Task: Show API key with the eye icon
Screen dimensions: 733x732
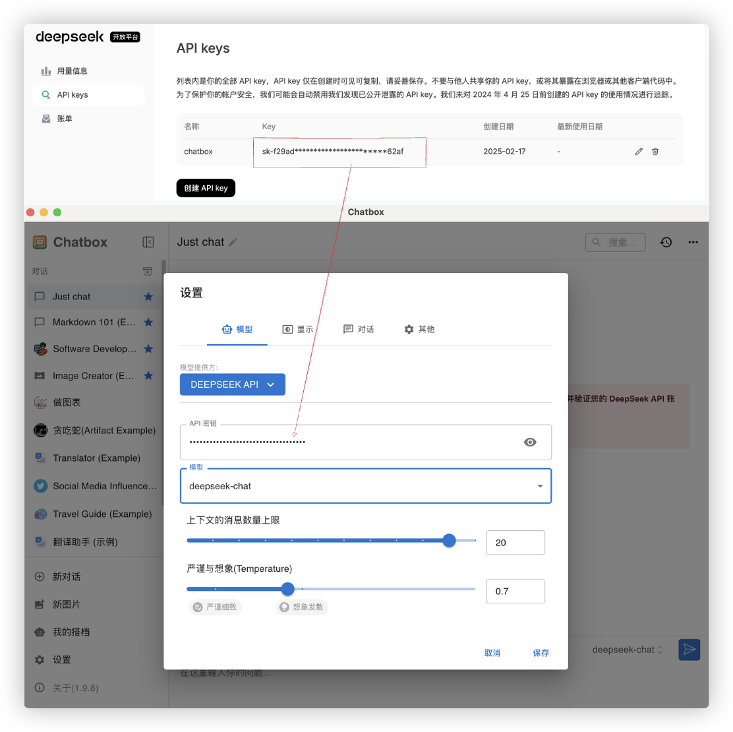Action: pos(530,442)
